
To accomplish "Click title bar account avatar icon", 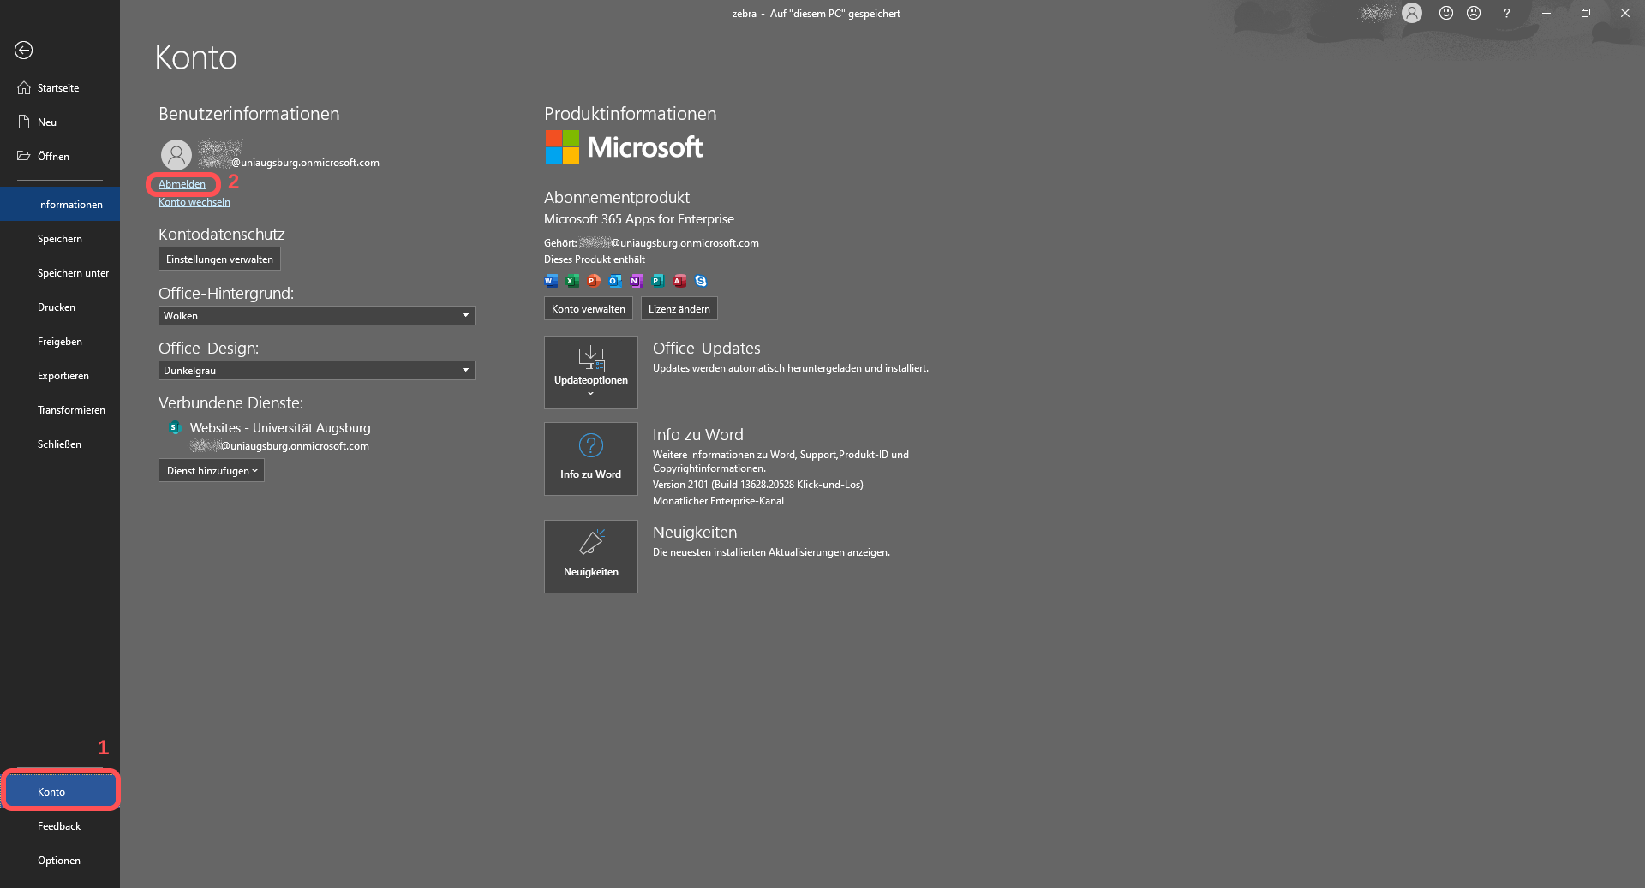I will point(1412,13).
